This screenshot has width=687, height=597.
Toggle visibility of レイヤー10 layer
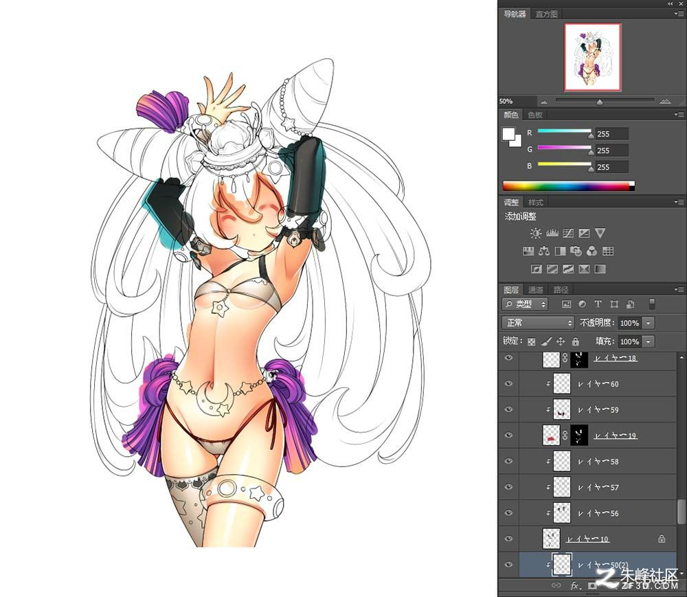pos(508,539)
